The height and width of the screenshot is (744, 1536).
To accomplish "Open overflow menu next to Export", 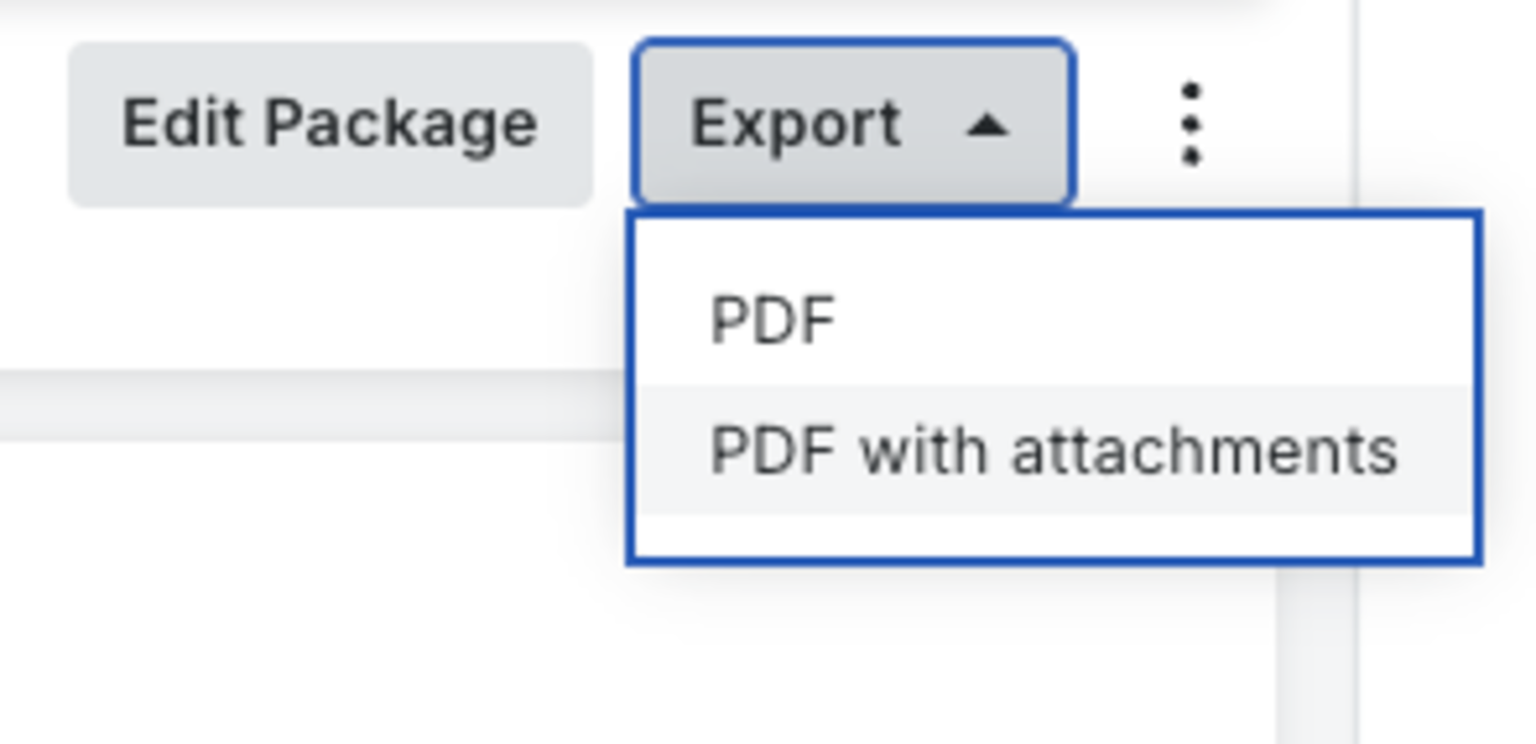I will click(x=1191, y=124).
